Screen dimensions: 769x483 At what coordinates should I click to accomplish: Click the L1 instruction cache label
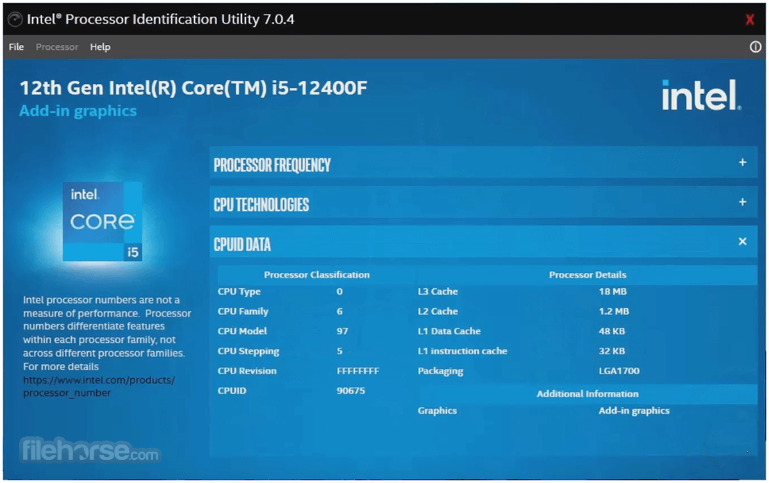pyautogui.click(x=463, y=351)
